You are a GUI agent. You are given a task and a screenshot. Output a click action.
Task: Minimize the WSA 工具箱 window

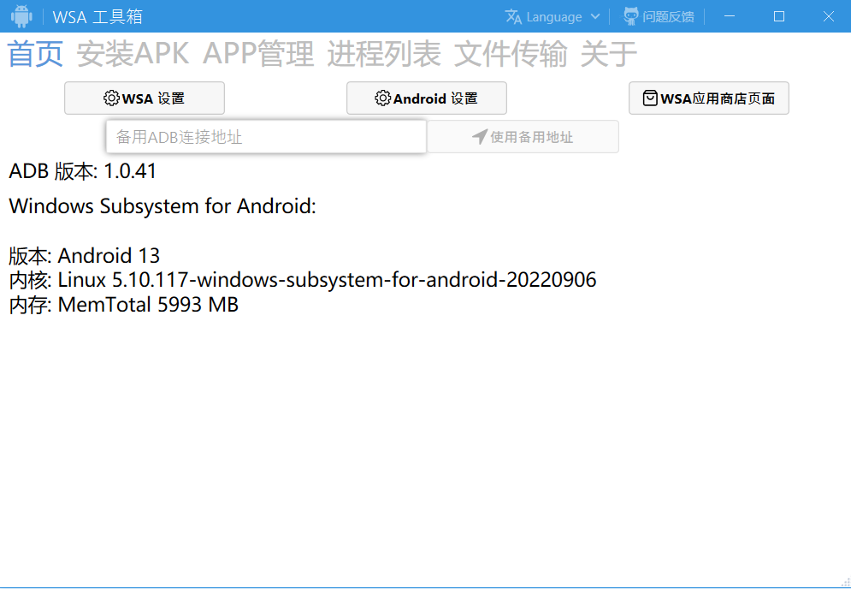730,16
